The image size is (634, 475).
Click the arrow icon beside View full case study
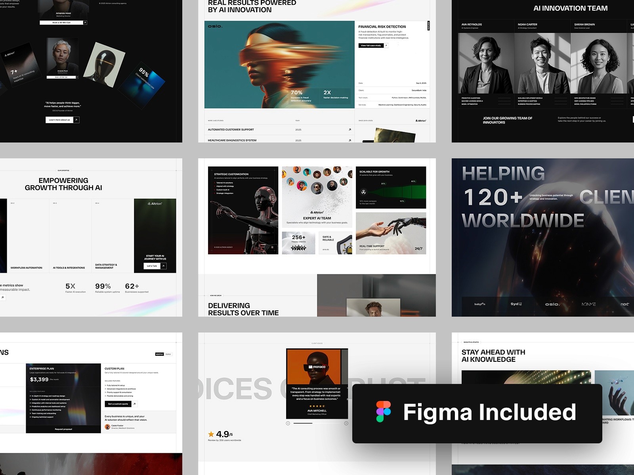click(x=386, y=46)
